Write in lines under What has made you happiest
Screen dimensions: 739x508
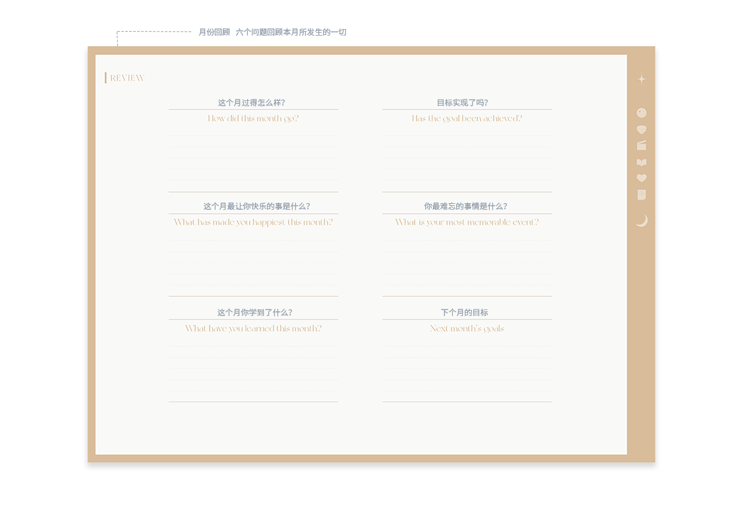point(254,263)
